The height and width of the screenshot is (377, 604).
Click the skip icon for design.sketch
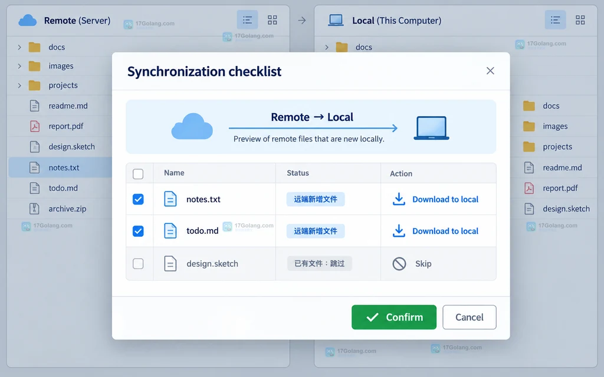point(399,263)
